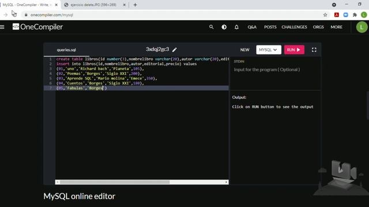View site info lock icon

26,15
